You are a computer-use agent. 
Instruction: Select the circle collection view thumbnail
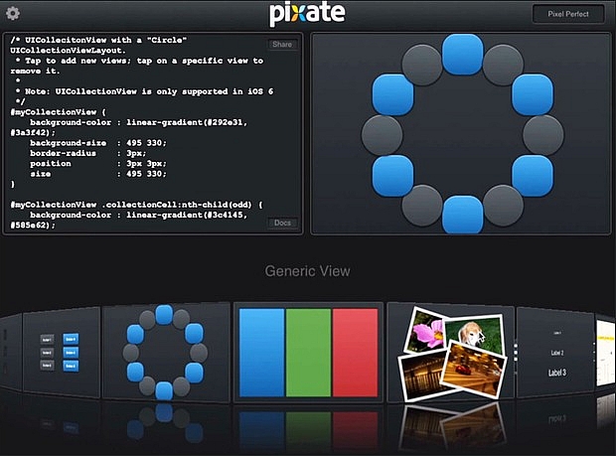165,353
